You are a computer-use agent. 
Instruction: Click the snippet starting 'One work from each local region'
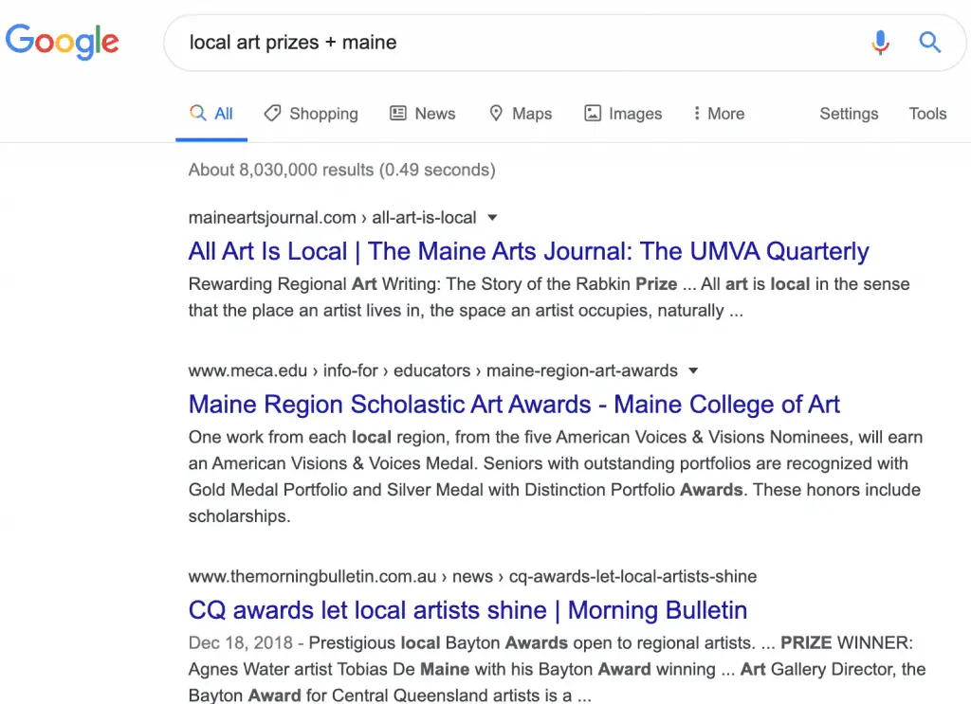click(x=556, y=477)
